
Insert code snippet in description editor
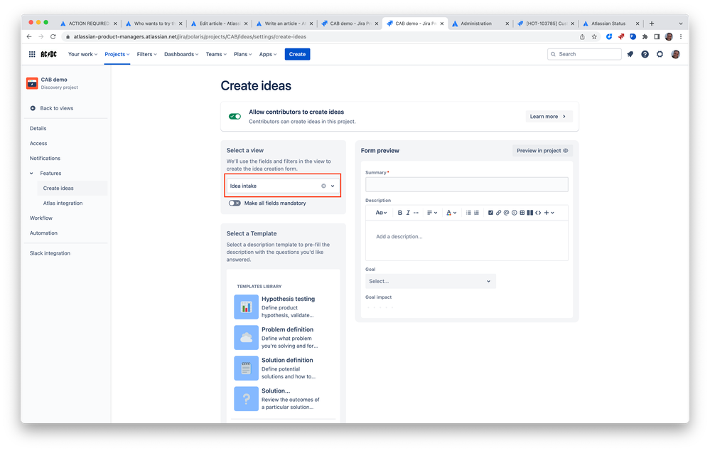538,213
